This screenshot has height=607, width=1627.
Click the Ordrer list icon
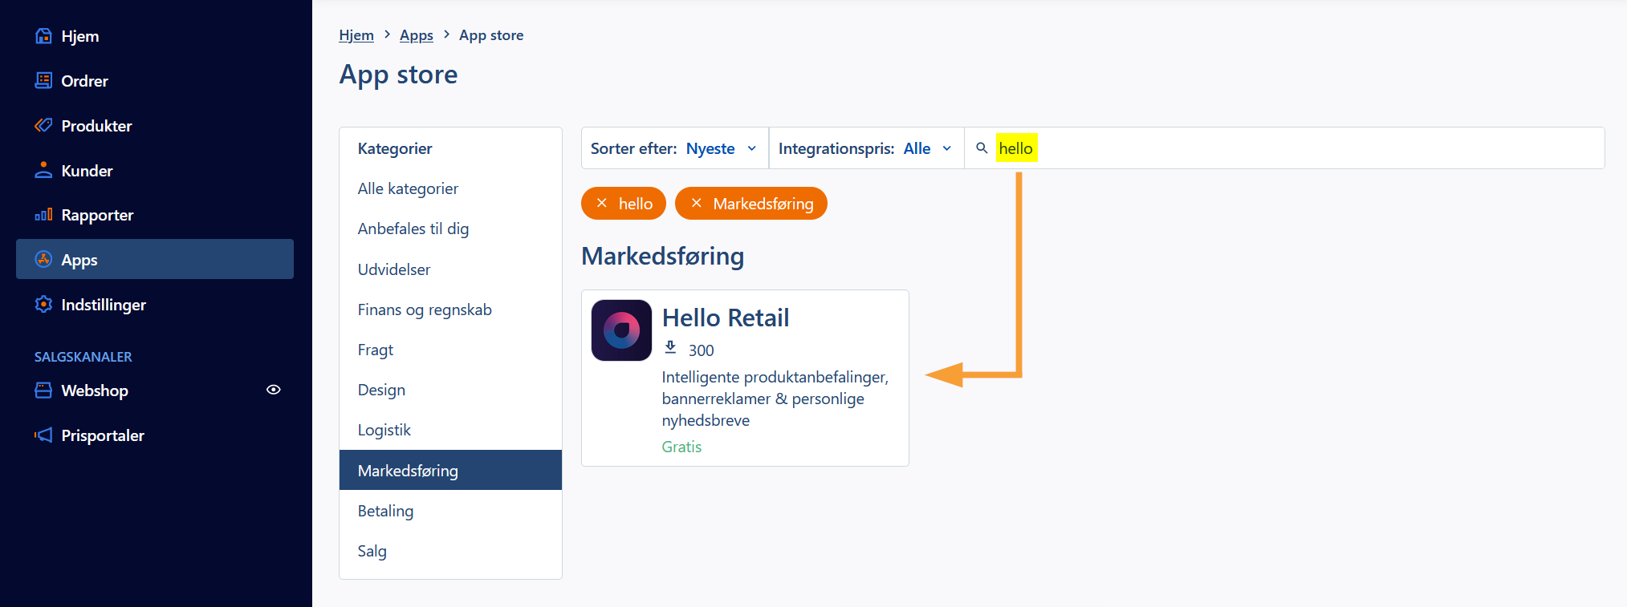point(43,80)
